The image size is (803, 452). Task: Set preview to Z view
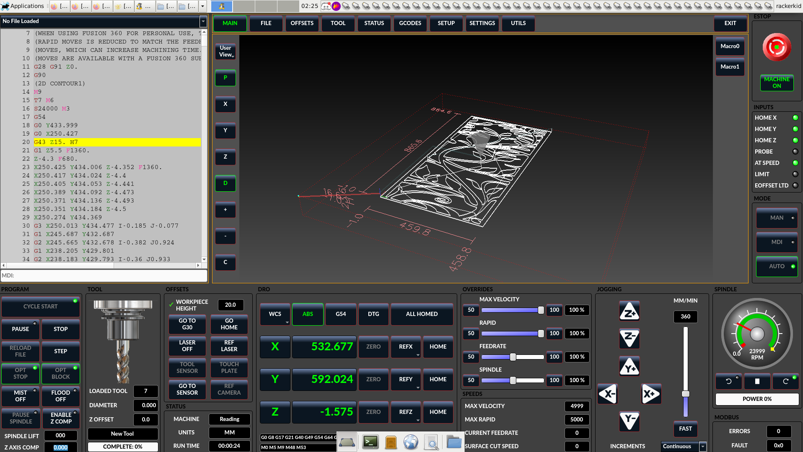click(x=225, y=157)
